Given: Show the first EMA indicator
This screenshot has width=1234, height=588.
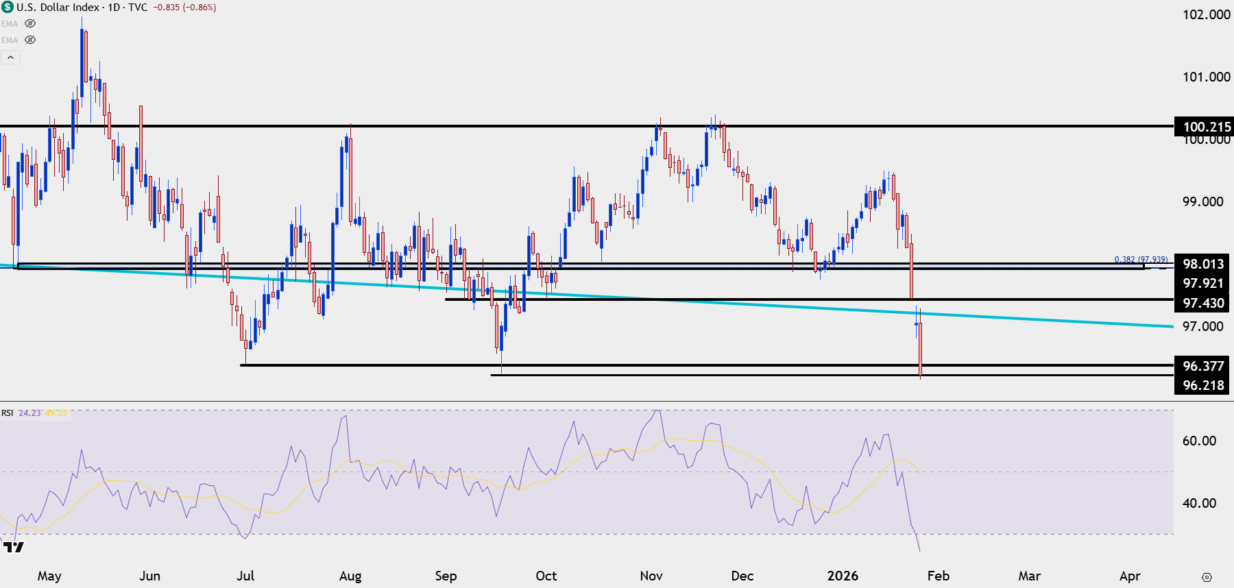Looking at the screenshot, I should coord(30,23).
